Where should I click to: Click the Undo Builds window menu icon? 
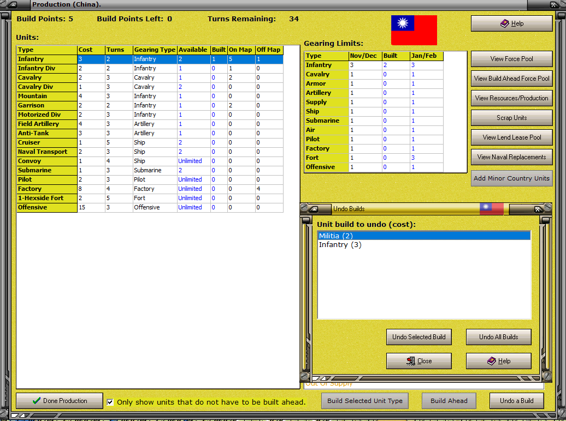click(x=314, y=209)
